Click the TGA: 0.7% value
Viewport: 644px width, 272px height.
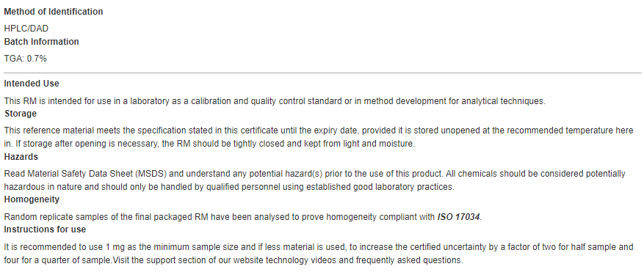tap(25, 59)
